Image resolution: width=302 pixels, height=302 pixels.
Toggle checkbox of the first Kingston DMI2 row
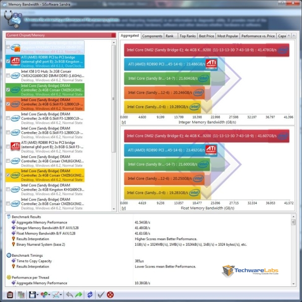click(8, 47)
